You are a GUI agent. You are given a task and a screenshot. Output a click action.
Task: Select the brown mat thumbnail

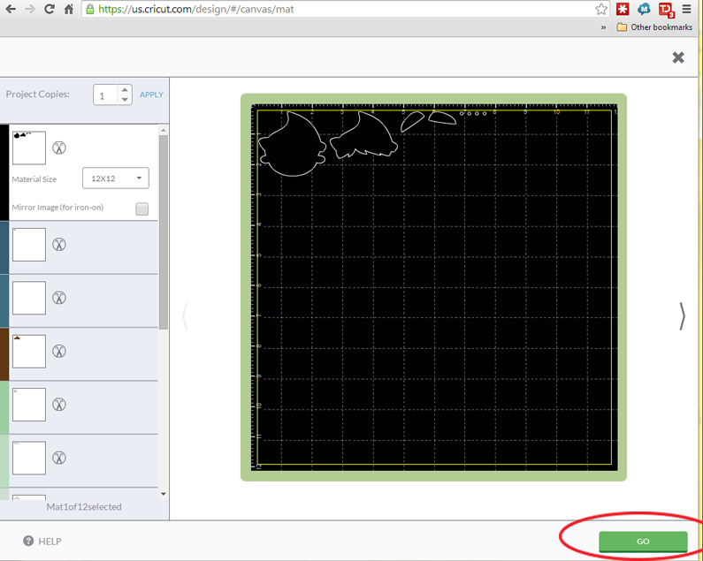(29, 351)
